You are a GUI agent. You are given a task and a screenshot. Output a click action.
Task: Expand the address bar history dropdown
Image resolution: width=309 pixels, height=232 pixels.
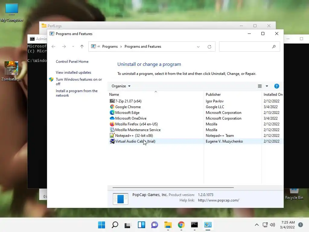198,47
